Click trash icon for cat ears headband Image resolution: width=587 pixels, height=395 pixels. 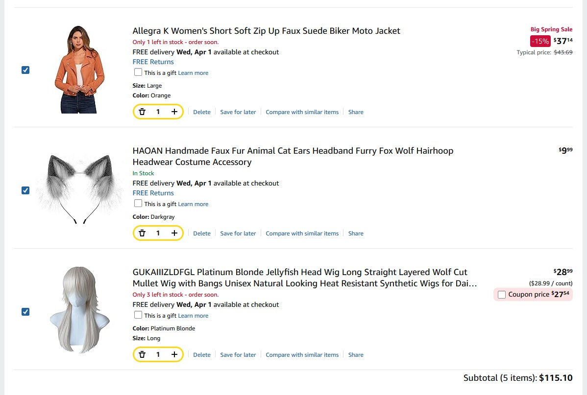142,233
